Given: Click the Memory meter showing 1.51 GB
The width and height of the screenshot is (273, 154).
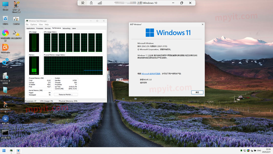Looking at the screenshot, I should pos(34,66).
